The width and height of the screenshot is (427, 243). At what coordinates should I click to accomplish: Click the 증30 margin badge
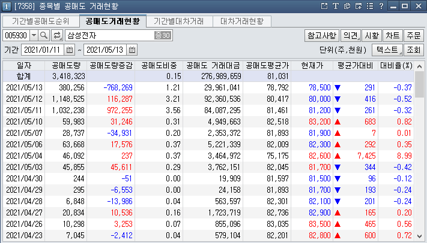163,35
